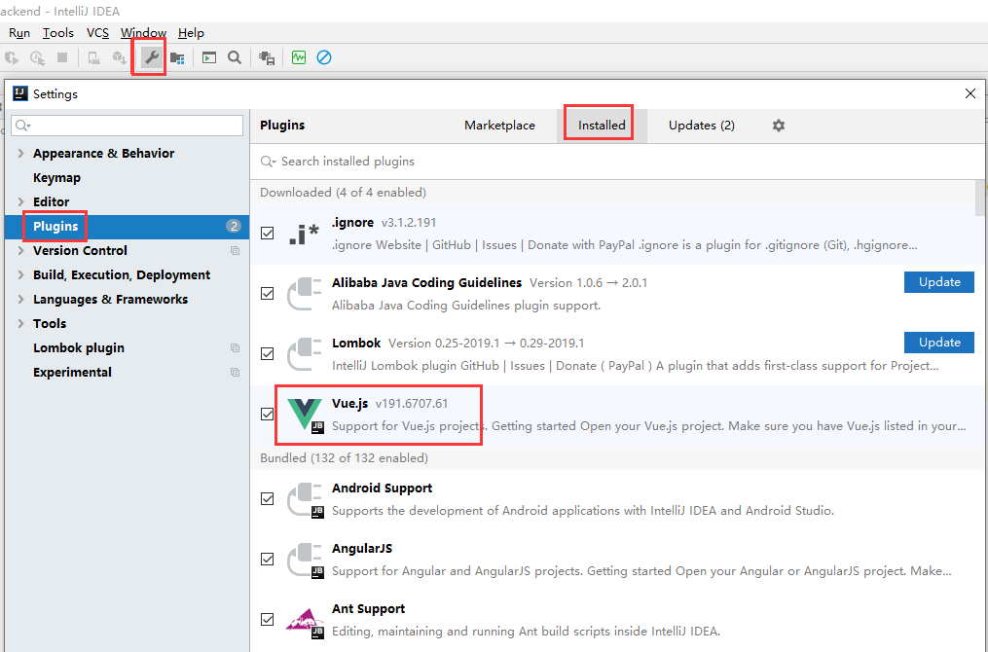Open the plugins gear options menu
Image resolution: width=988 pixels, height=652 pixels.
(779, 126)
